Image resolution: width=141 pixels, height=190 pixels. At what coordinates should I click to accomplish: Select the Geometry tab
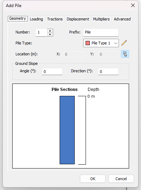(x=18, y=19)
